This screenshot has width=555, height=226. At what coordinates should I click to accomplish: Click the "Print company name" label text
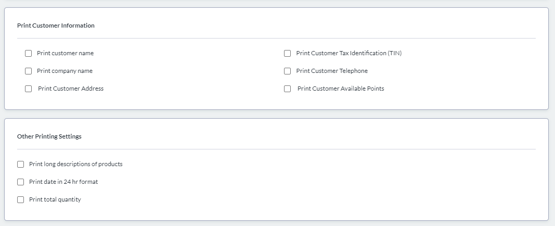tap(64, 71)
